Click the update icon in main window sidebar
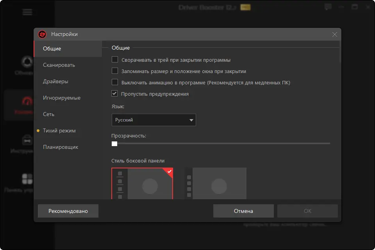Viewport: 375px width, 250px height. pyautogui.click(x=27, y=62)
